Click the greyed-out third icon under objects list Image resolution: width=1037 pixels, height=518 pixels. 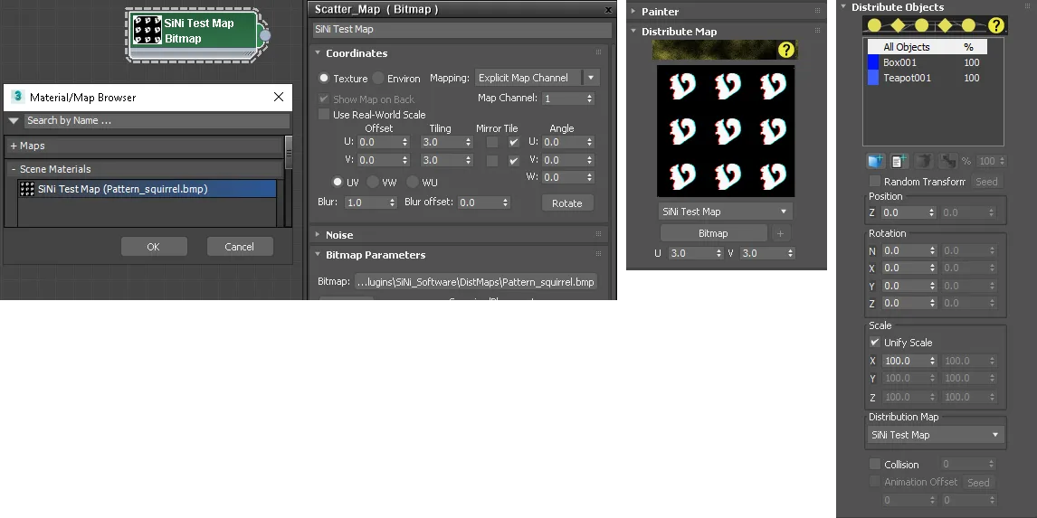click(924, 161)
